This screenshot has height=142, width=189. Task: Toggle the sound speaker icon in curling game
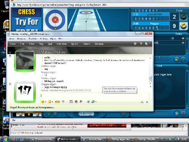177,114
